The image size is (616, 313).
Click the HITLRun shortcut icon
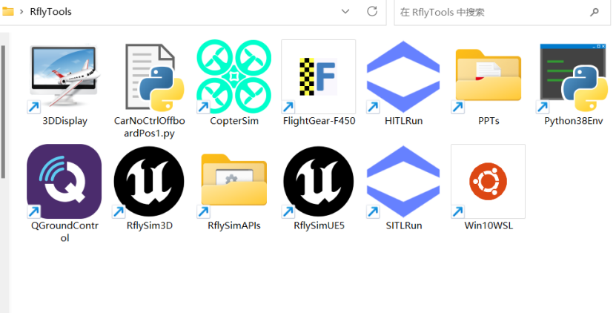tap(403, 76)
